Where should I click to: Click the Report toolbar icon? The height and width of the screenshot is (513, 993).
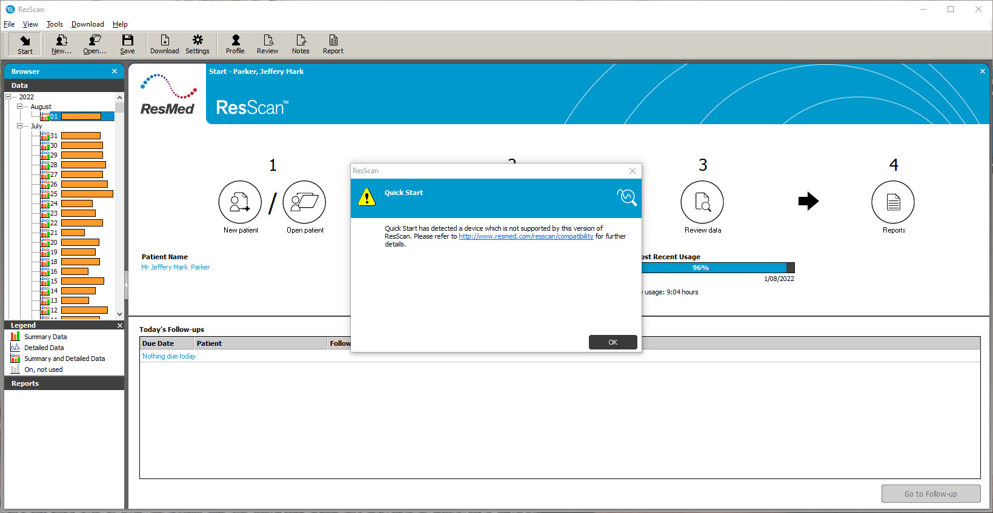pos(333,45)
